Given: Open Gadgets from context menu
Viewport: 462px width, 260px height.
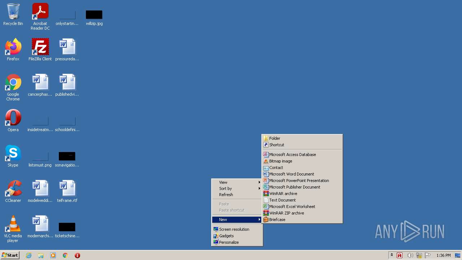Looking at the screenshot, I should pos(237,236).
